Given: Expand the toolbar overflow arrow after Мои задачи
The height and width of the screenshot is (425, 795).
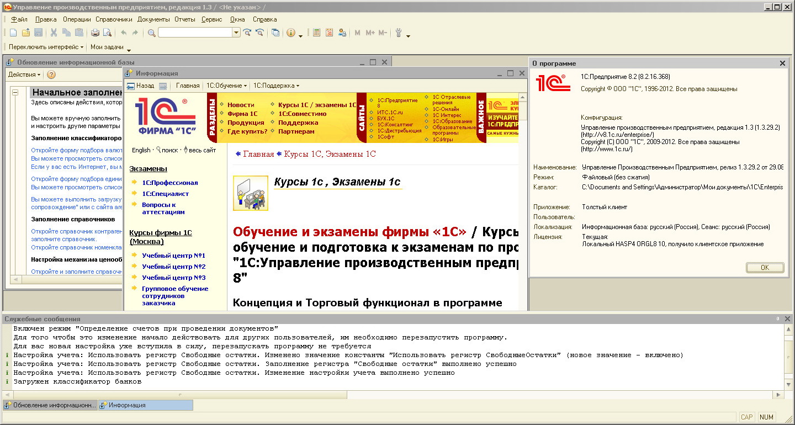Looking at the screenshot, I should click(x=129, y=50).
